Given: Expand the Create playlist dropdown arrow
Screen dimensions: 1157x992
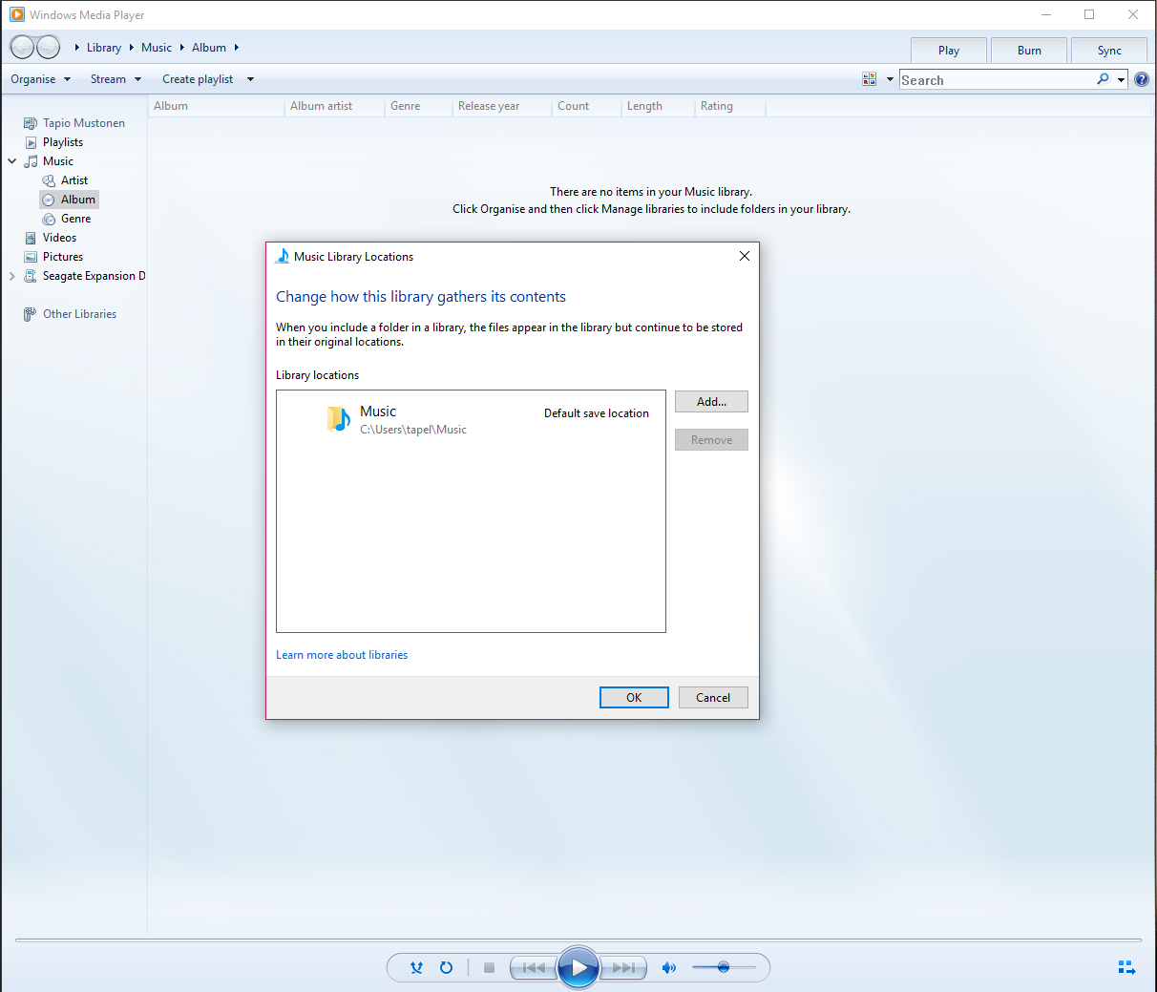Looking at the screenshot, I should click(x=250, y=79).
